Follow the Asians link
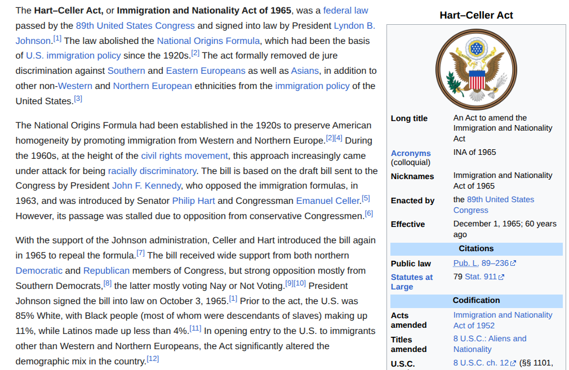Screen dimensions: 569x370 click(x=305, y=71)
